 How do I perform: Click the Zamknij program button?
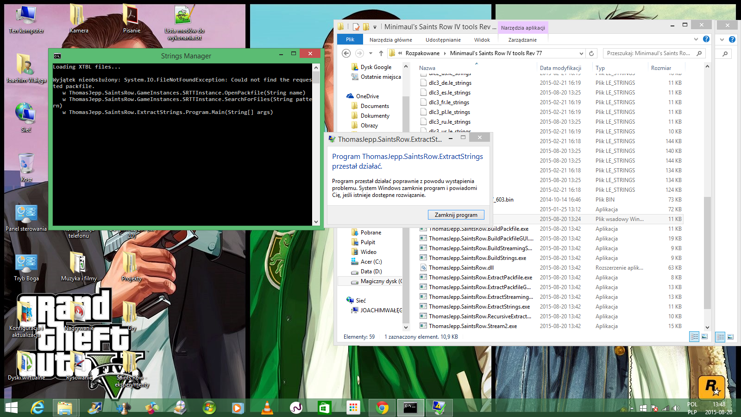tap(456, 215)
